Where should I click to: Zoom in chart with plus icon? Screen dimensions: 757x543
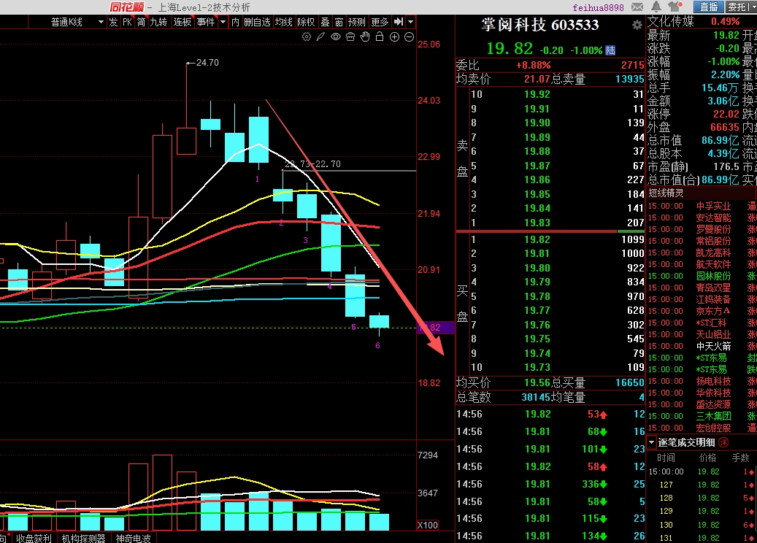pos(394,36)
